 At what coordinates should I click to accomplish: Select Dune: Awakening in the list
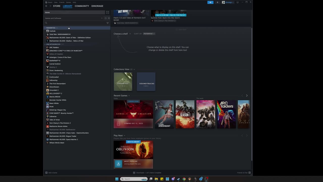(x=56, y=70)
